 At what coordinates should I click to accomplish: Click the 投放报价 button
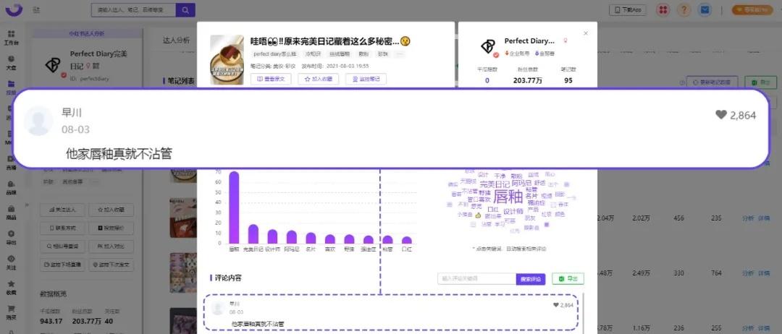[x=112, y=228]
